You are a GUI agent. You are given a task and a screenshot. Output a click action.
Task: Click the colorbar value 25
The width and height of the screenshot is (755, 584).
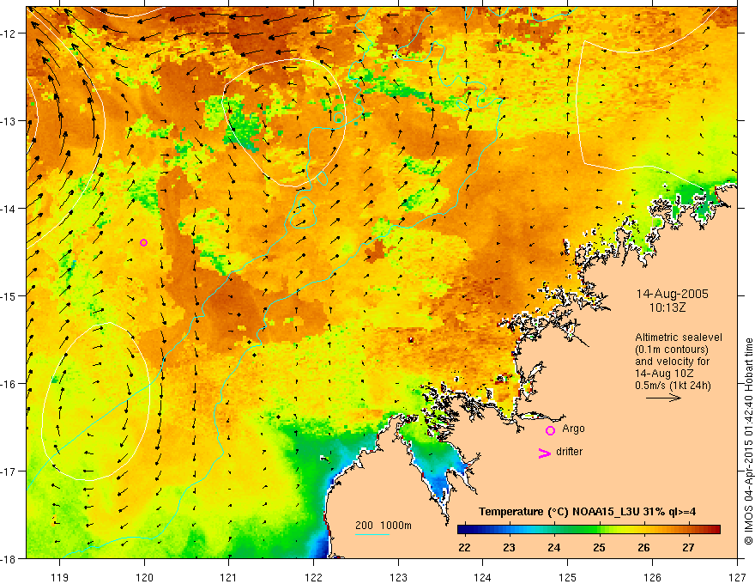click(x=599, y=547)
